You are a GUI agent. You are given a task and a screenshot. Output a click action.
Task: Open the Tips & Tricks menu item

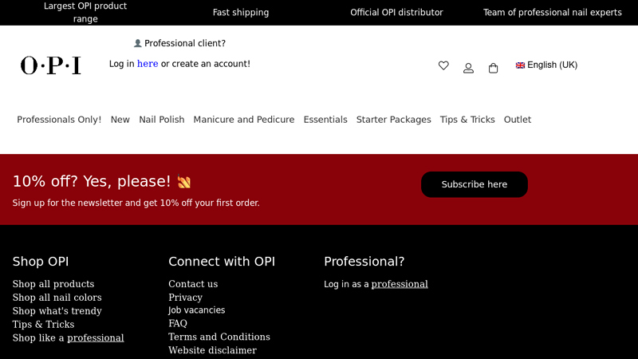point(467,120)
